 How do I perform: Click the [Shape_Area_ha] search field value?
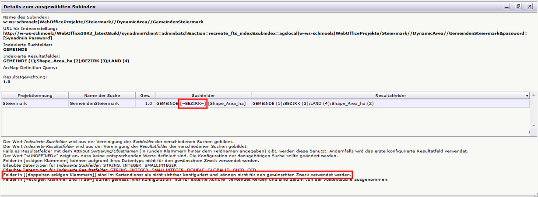[226, 103]
